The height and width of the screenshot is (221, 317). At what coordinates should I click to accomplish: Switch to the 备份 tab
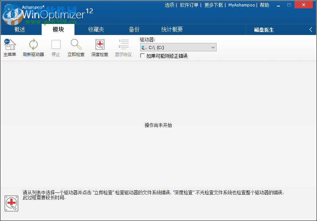[134, 29]
